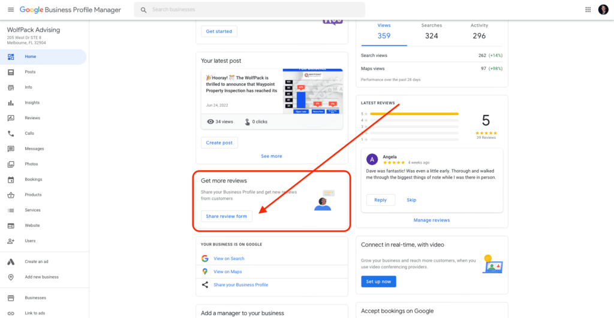
Task: Click the Reviews sidebar icon
Action: [x=11, y=118]
